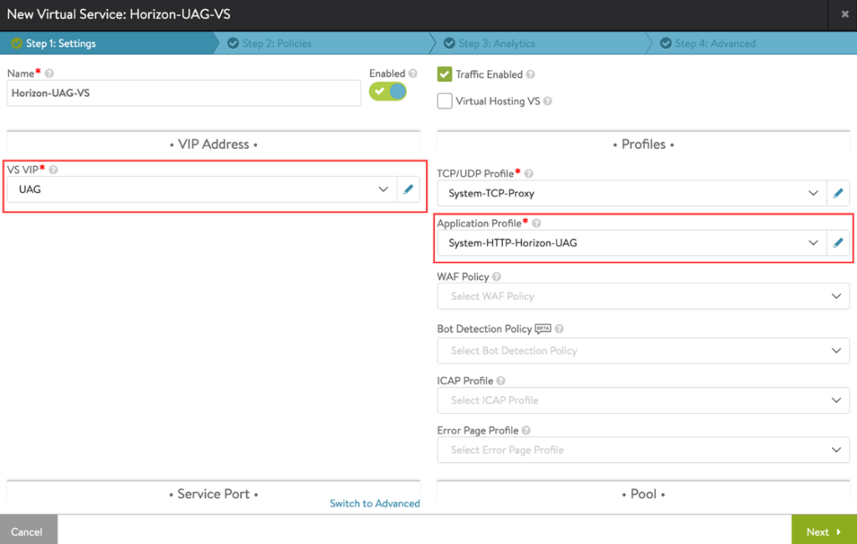Click the Switch to Advanced link

click(x=375, y=503)
